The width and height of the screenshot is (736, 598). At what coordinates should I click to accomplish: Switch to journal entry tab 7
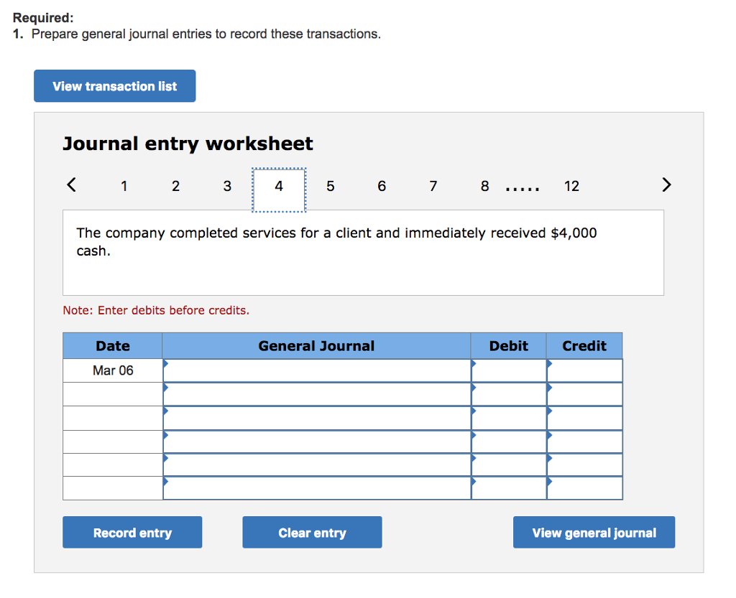click(433, 186)
